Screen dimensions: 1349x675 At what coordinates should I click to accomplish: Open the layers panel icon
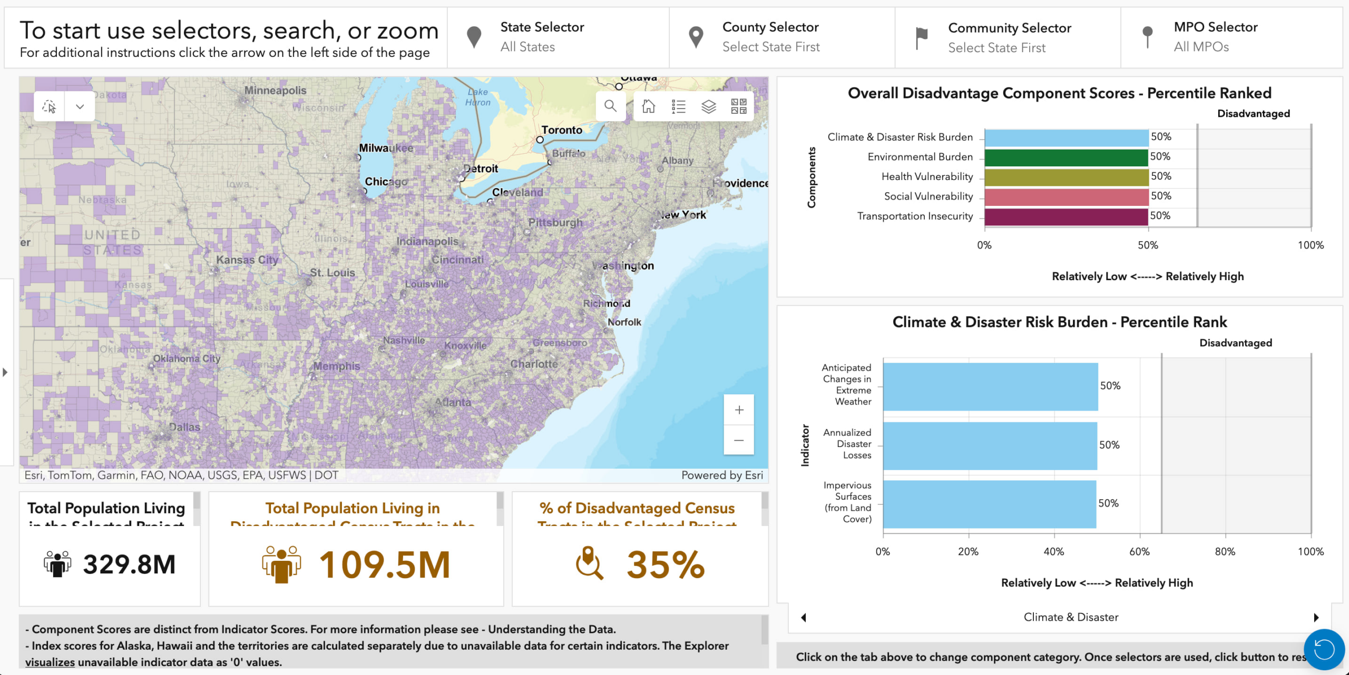[x=709, y=106]
